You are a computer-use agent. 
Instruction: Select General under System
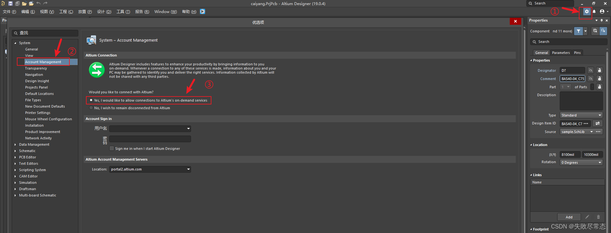[32, 49]
